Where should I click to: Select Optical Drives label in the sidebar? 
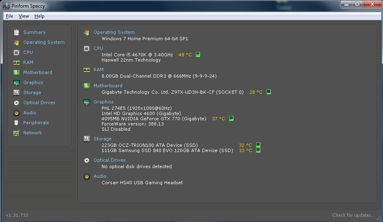point(39,103)
